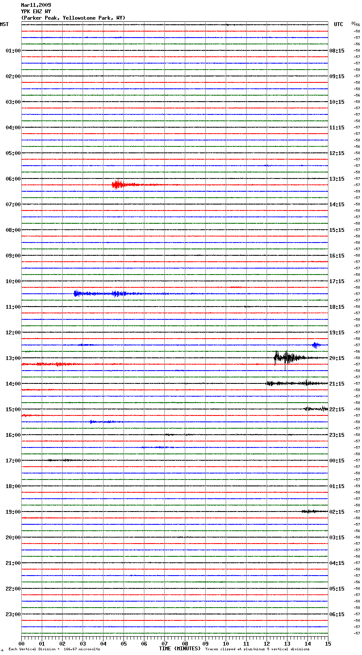This screenshot has height=655, width=362.
Task: Select the 12:15 UTC time label
Action: coord(337,153)
